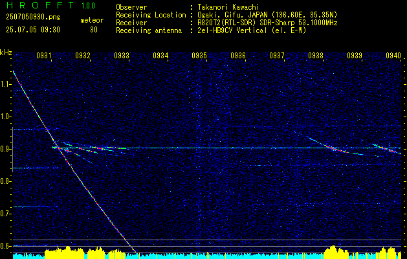Viewport: 407px width, 259px height.
Task: Click the Receiving antenna label
Action: pos(149,30)
